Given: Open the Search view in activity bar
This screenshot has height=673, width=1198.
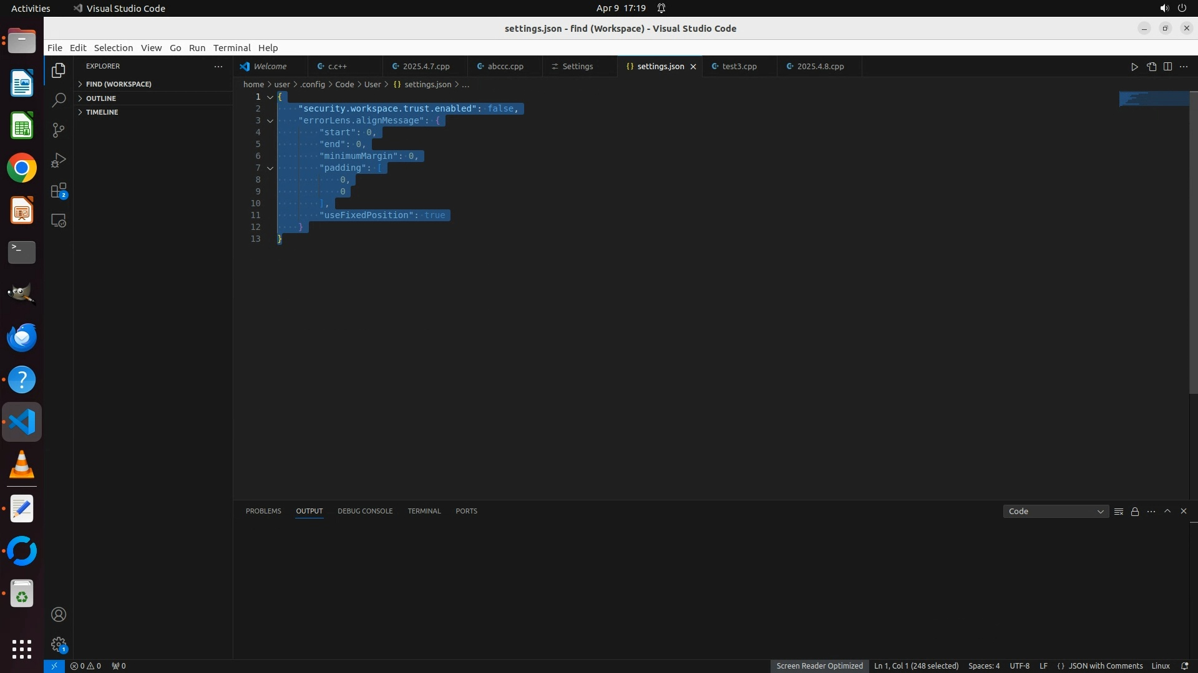Looking at the screenshot, I should coord(59,100).
